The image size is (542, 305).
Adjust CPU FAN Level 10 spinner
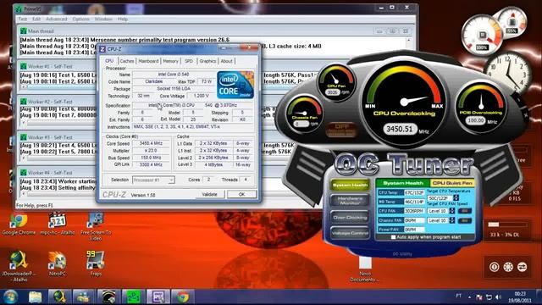tap(451, 211)
